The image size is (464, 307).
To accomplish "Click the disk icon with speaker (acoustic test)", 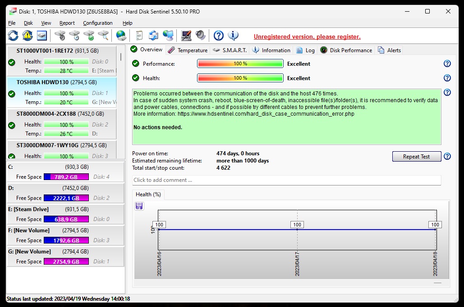I will [x=60, y=36].
